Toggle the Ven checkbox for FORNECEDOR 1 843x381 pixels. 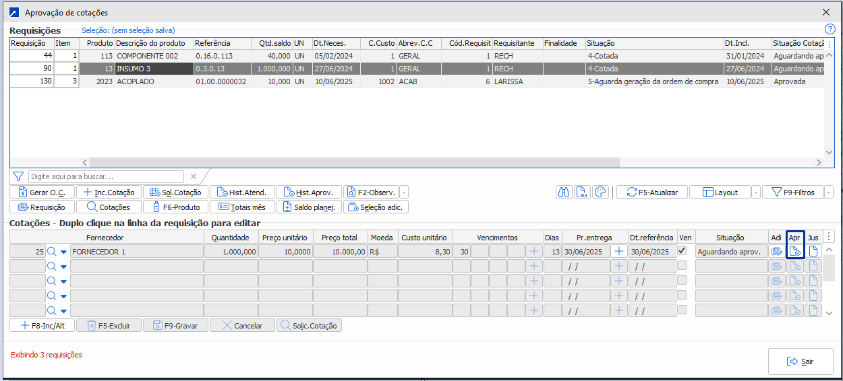pos(682,250)
